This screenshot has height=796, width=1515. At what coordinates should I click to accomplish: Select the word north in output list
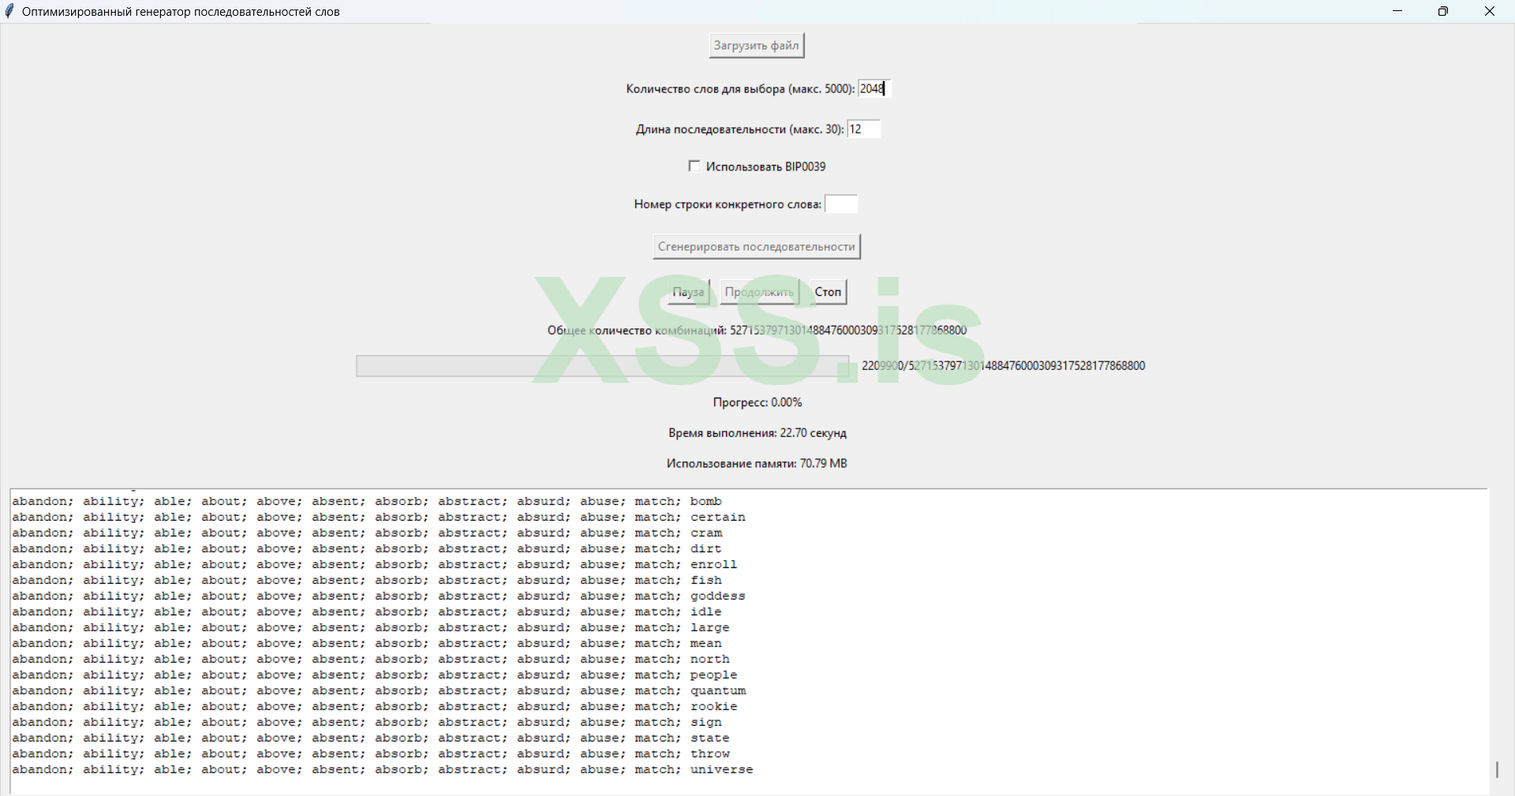tap(710, 660)
